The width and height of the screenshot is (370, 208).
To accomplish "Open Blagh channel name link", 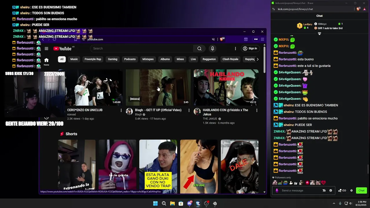I will (138, 114).
